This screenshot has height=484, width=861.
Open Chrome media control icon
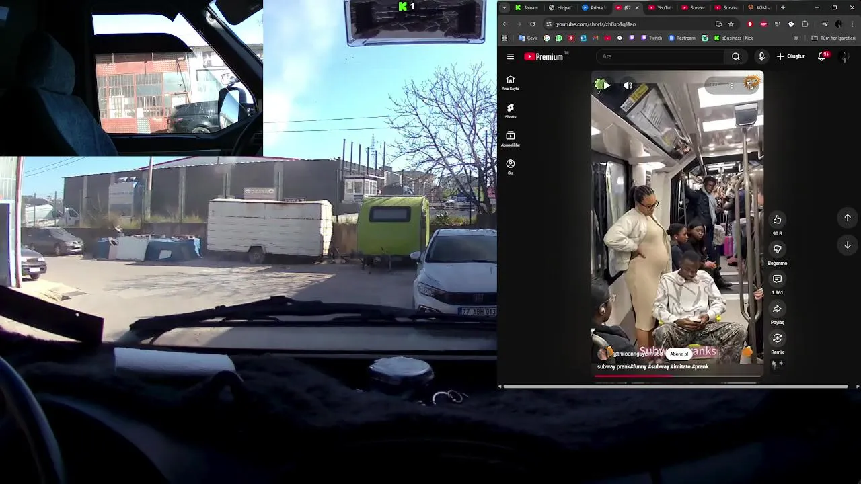click(x=825, y=24)
